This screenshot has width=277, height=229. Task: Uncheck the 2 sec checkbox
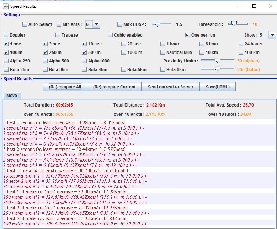click(x=46, y=44)
